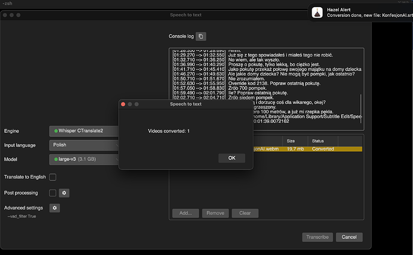
Task: Toggle the Post processing checkbox
Action: click(53, 193)
